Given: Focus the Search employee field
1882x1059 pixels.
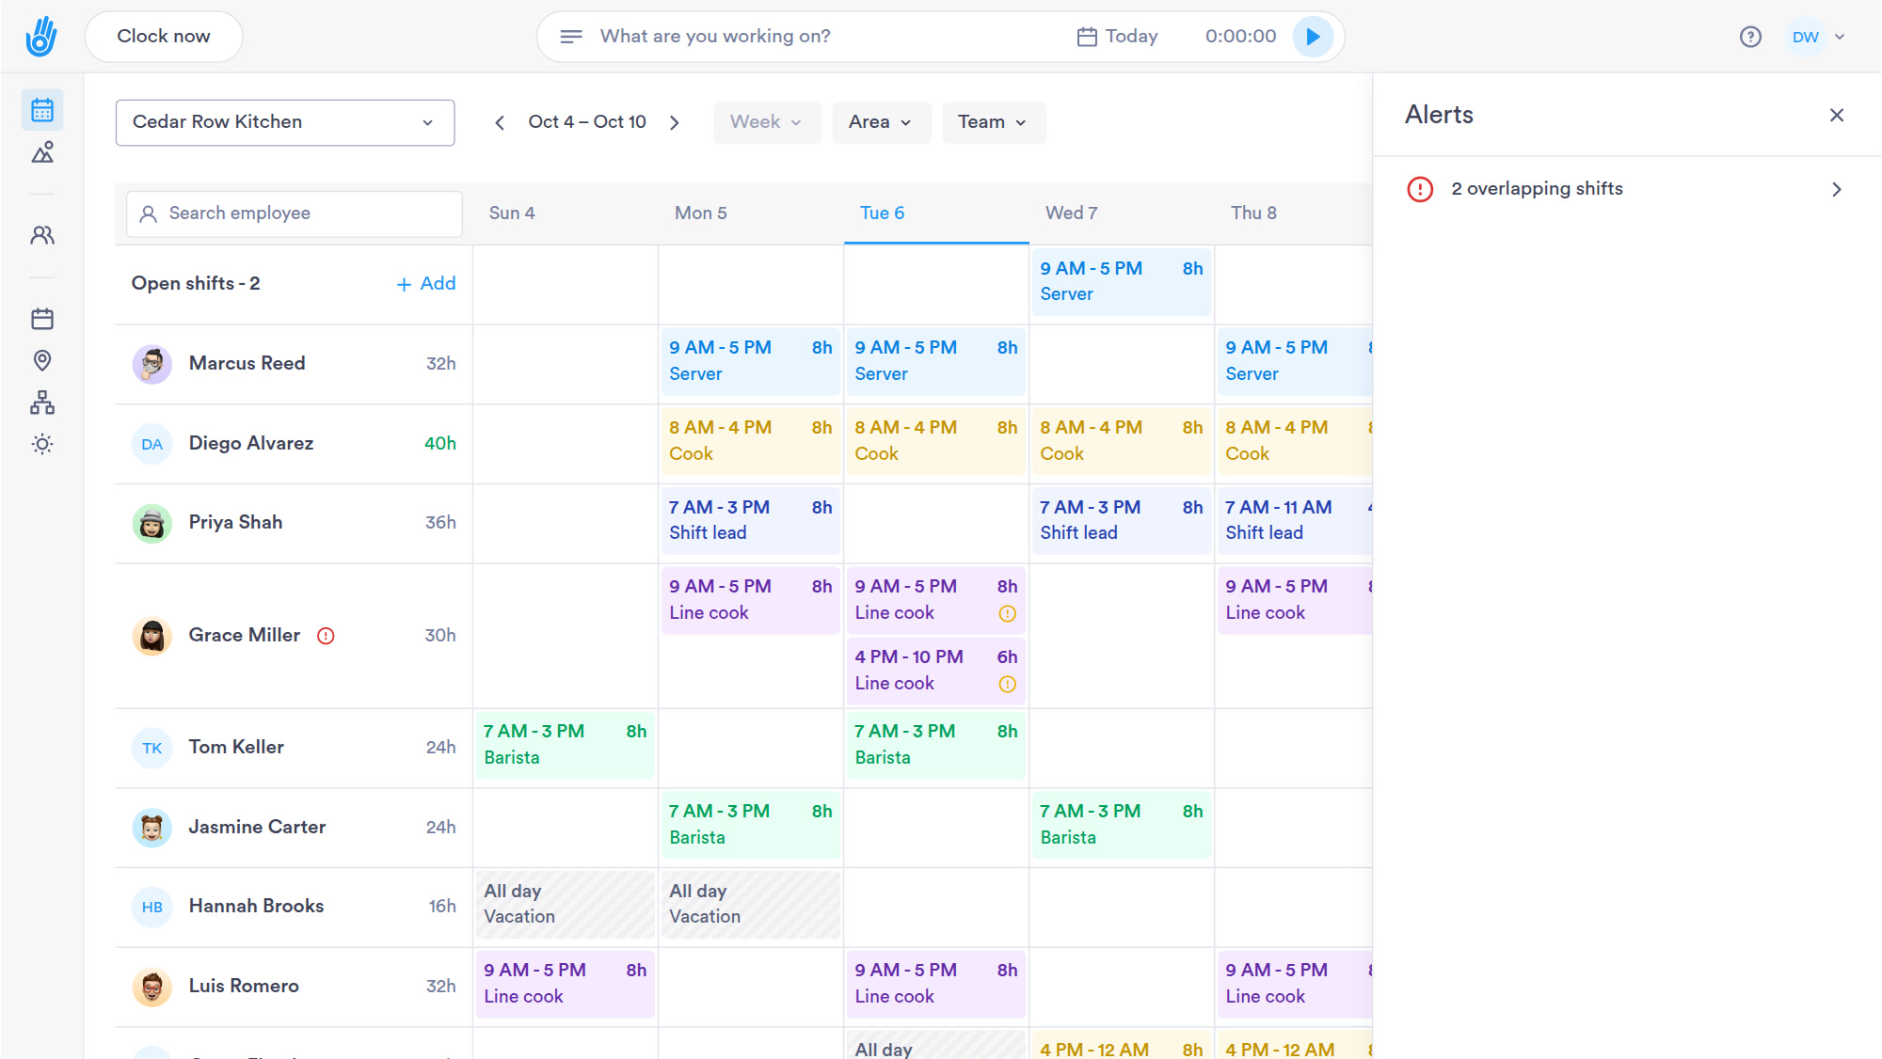Looking at the screenshot, I should [x=295, y=213].
